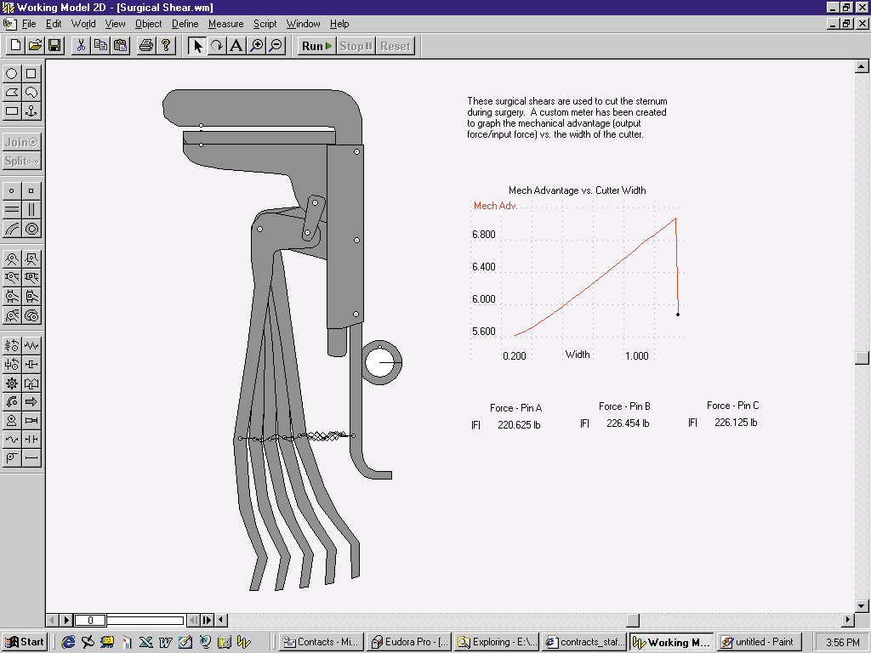Screen dimensions: 871x653
Task: Select the Spring tool
Action: pos(31,345)
